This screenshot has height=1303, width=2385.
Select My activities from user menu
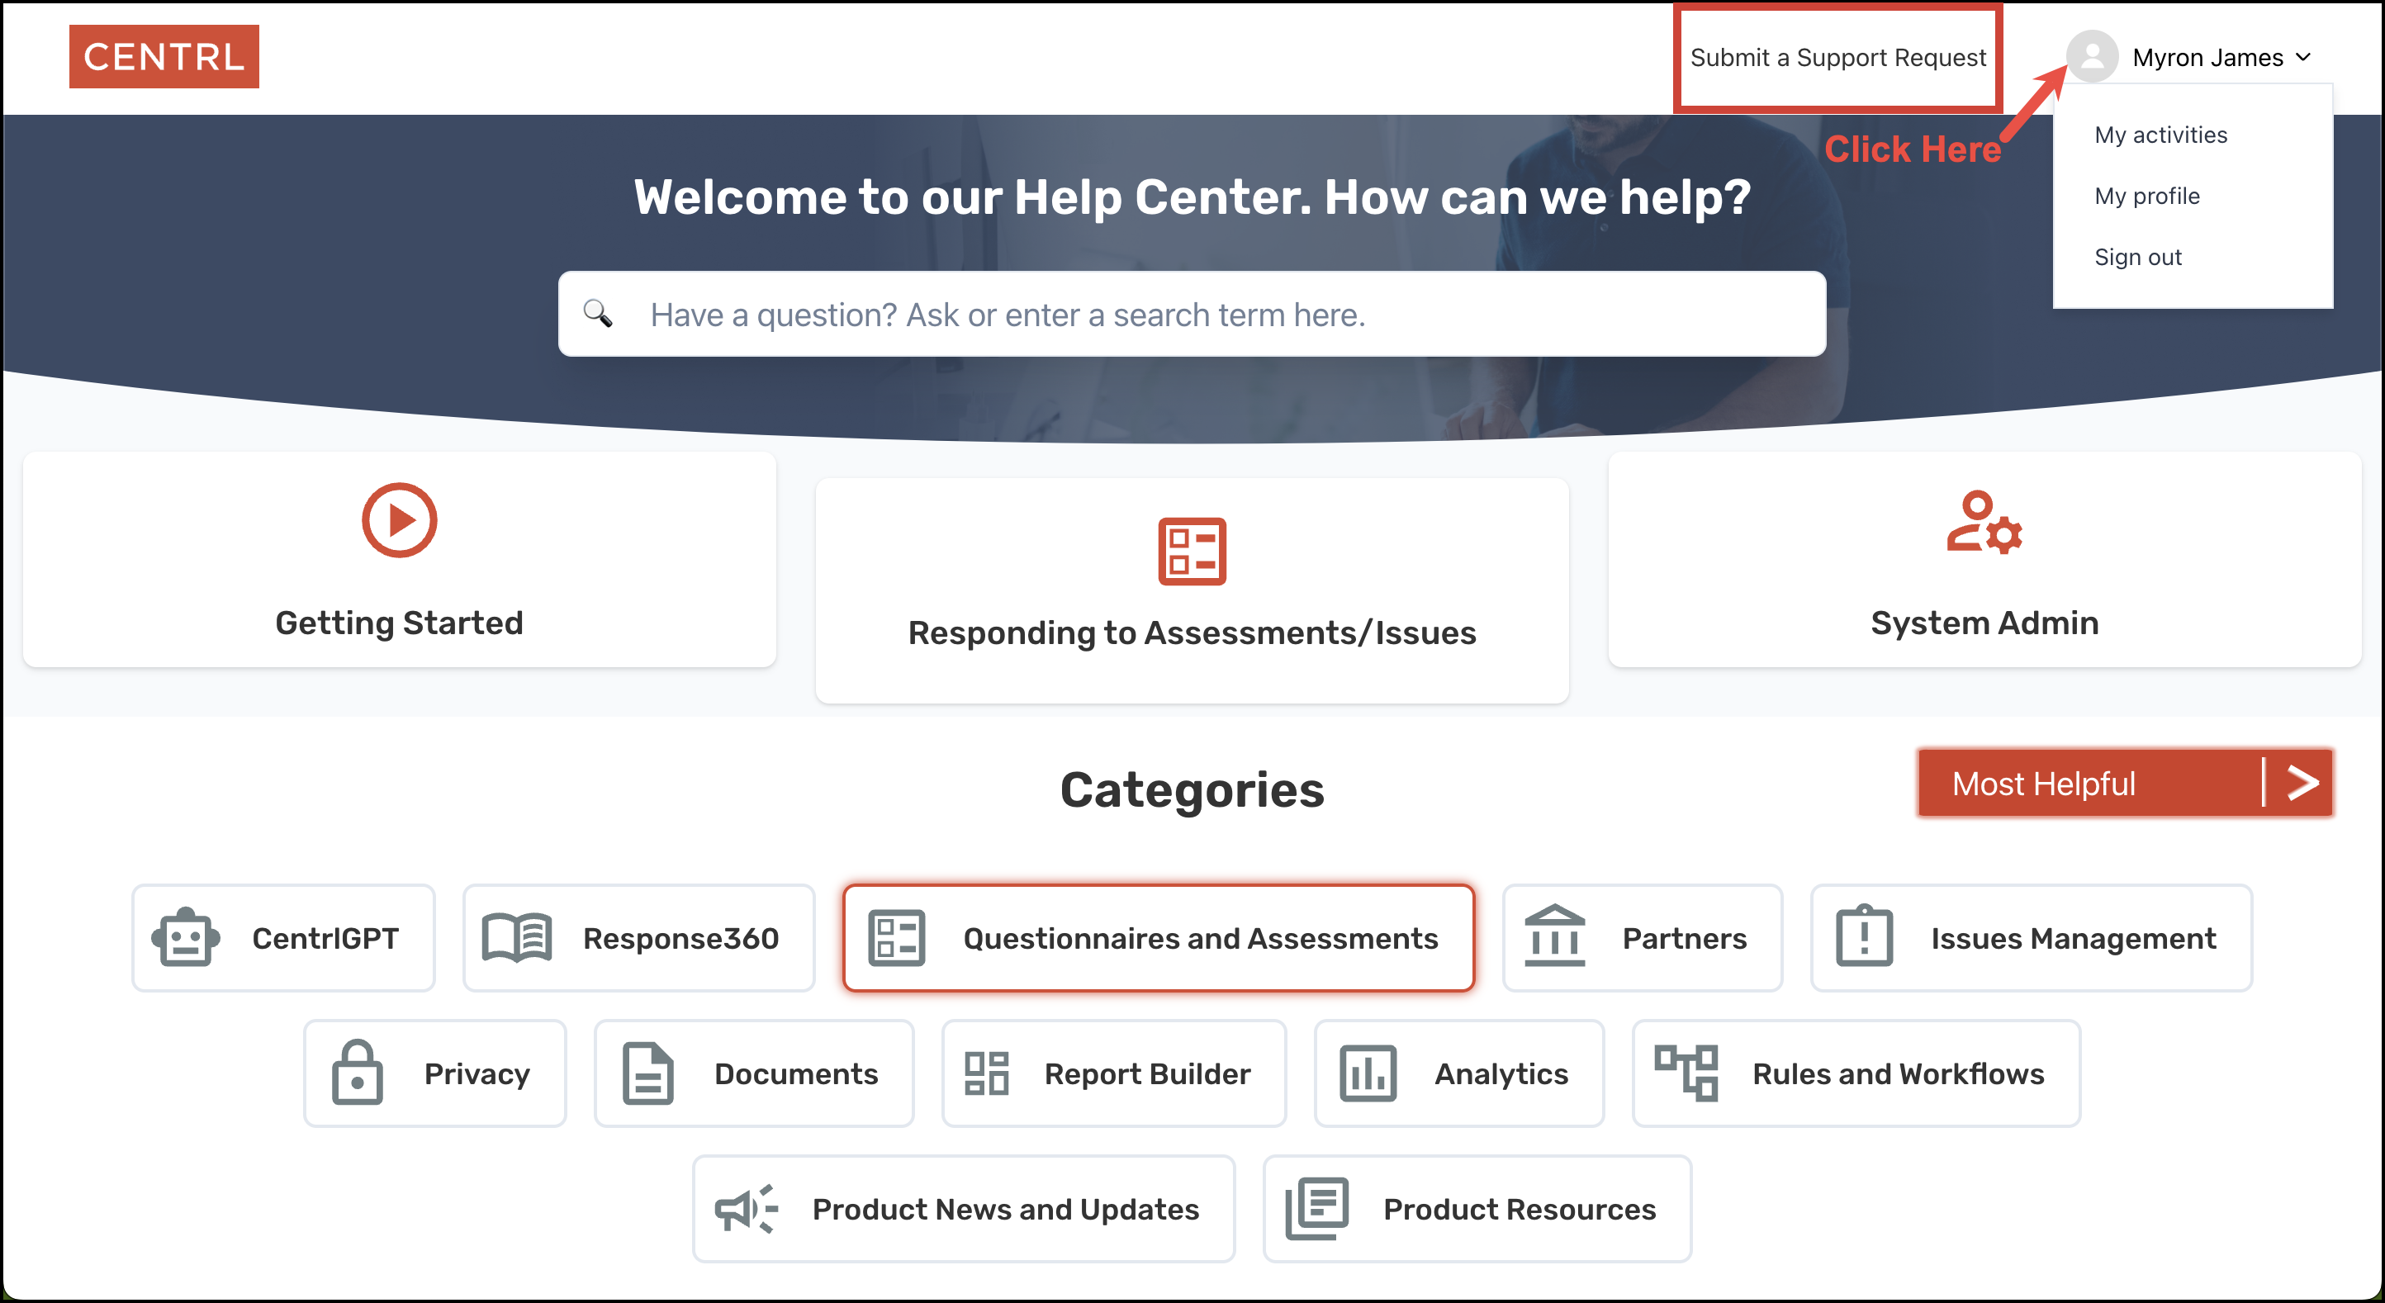coord(2161,135)
